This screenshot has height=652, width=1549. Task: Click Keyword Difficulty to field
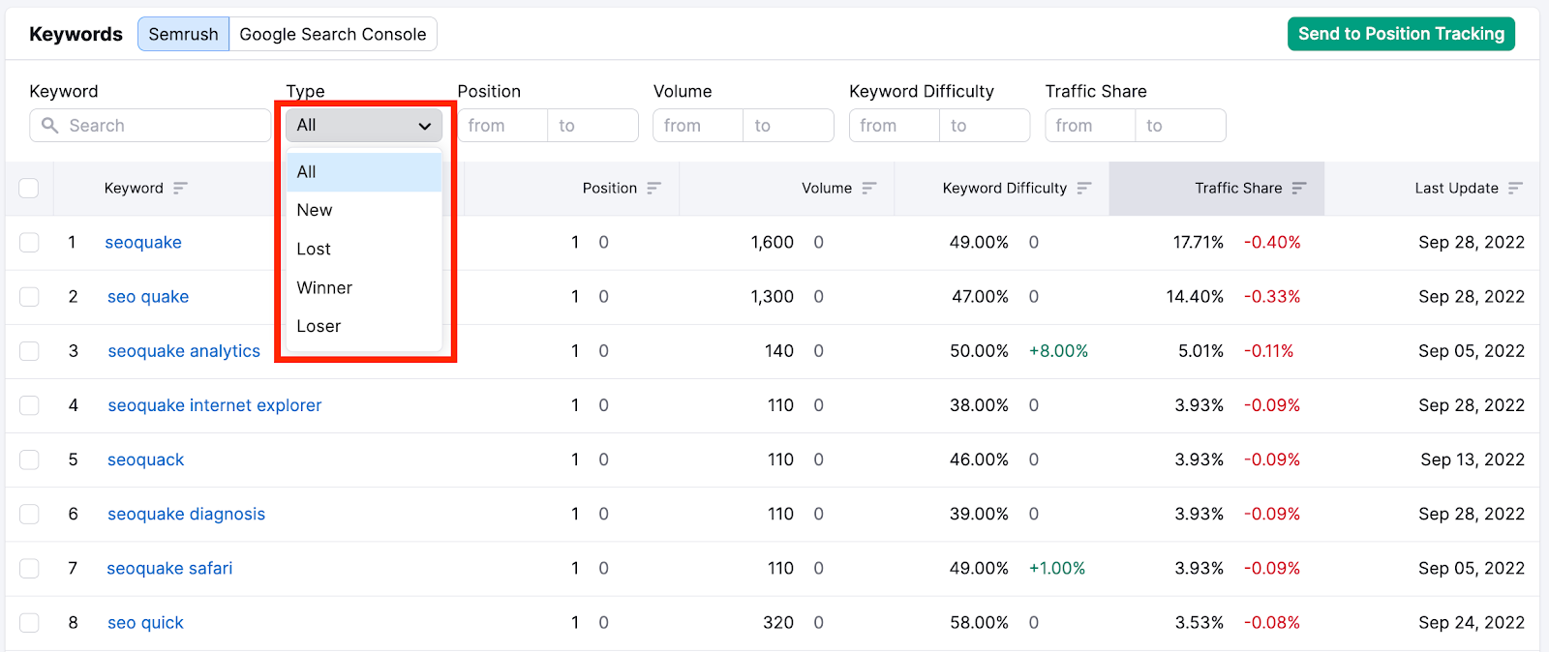(985, 125)
